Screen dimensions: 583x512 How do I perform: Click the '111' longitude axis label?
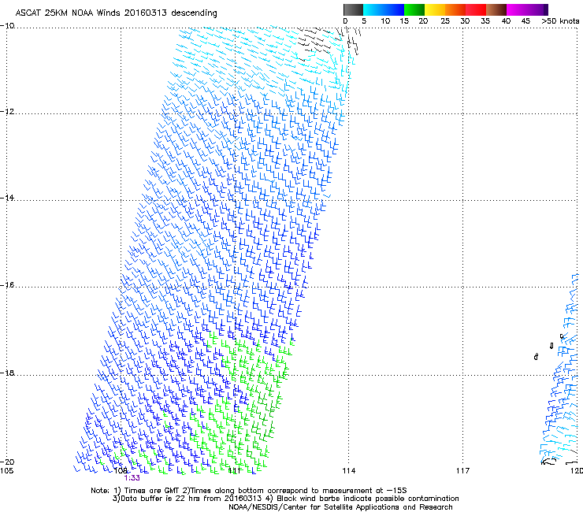click(234, 471)
